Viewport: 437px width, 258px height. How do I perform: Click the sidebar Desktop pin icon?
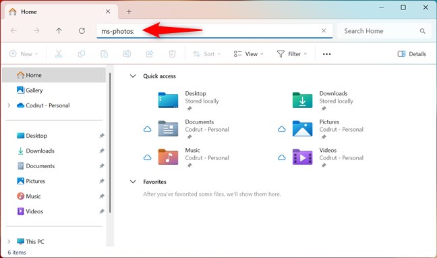[102, 136]
